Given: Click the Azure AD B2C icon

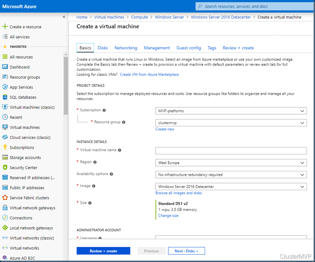Looking at the screenshot, I should tap(5, 258).
